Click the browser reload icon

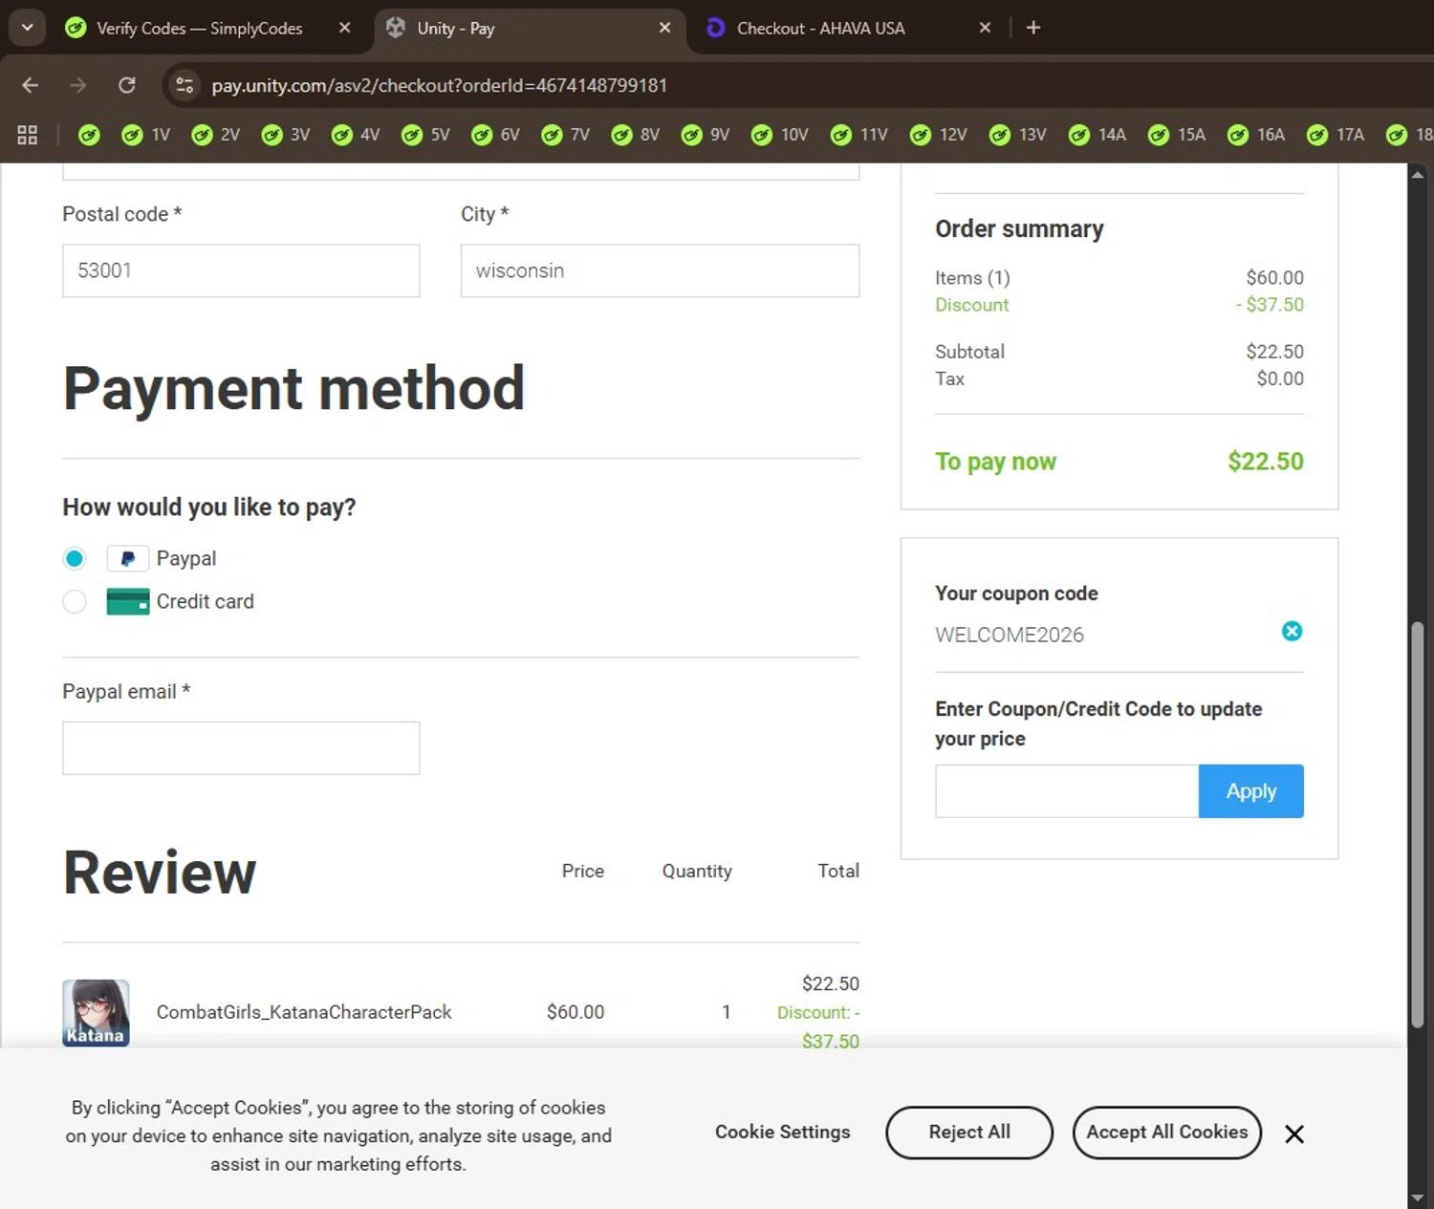pyautogui.click(x=126, y=85)
